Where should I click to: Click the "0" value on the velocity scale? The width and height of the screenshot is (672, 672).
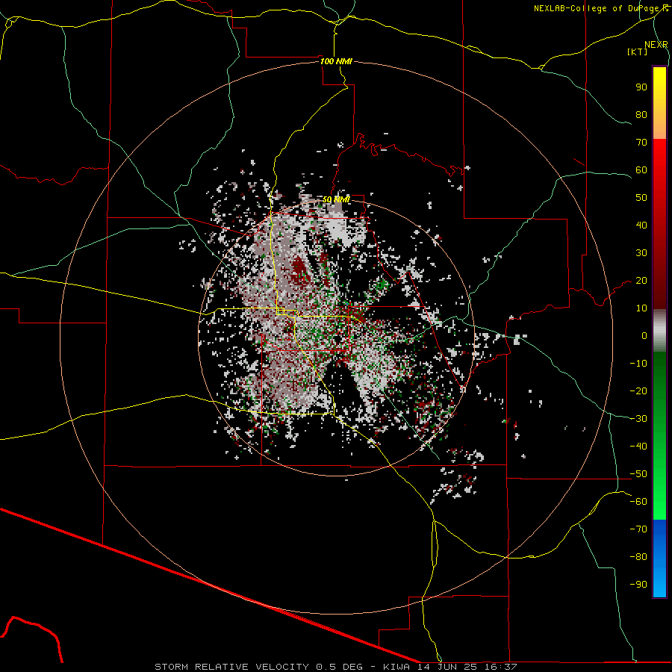(644, 335)
